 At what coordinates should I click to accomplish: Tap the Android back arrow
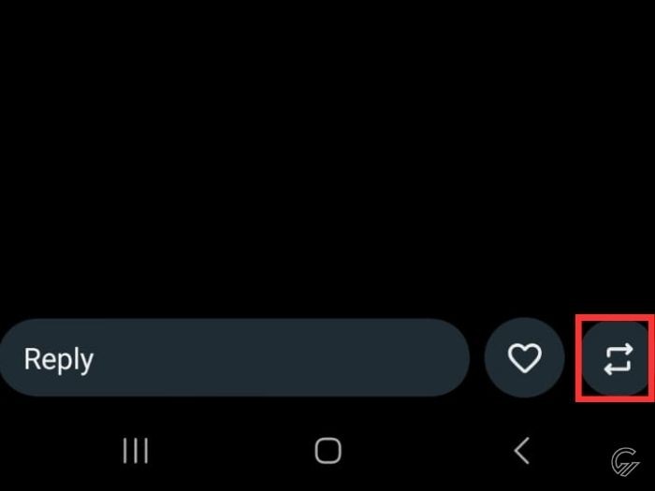tap(521, 451)
